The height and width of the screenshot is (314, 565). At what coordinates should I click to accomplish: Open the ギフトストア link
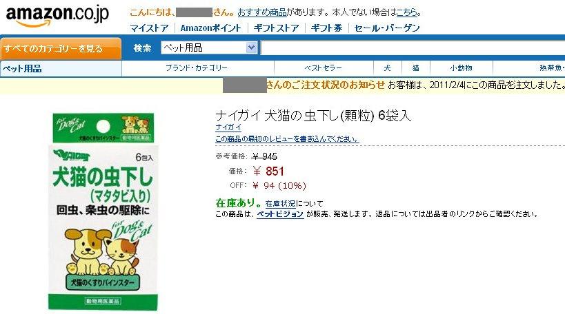point(277,28)
